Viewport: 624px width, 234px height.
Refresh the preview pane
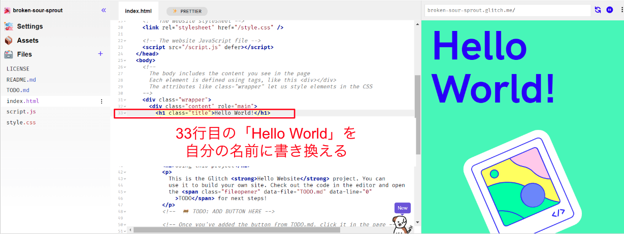coord(598,10)
